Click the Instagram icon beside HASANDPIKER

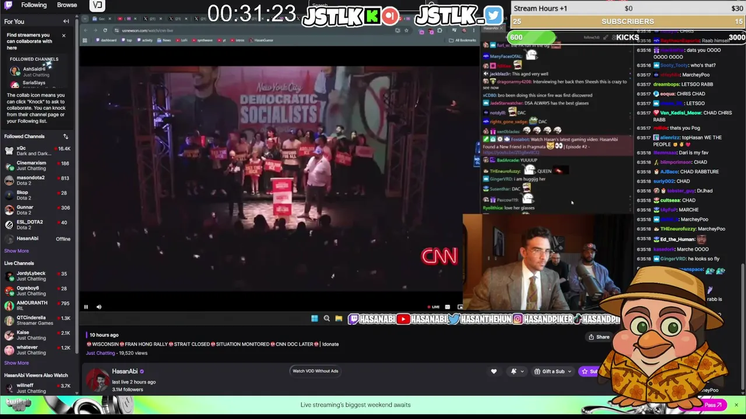[x=518, y=319]
